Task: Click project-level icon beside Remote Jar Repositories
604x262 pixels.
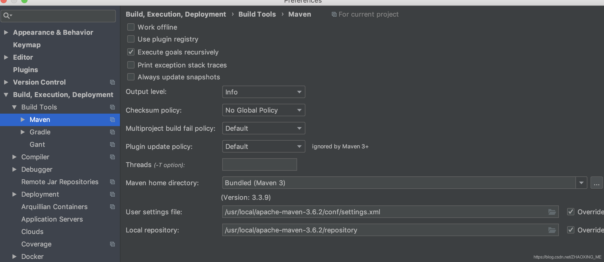Action: click(112, 182)
